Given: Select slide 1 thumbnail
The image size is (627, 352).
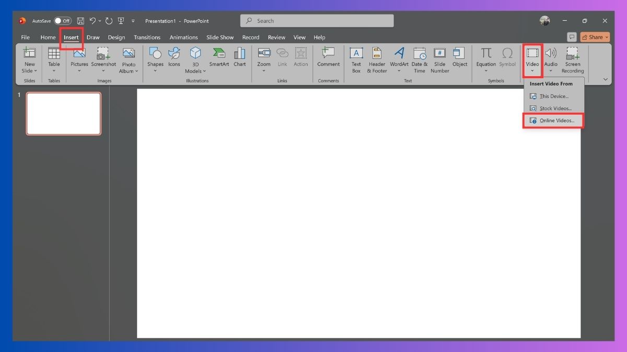Looking at the screenshot, I should click(64, 114).
